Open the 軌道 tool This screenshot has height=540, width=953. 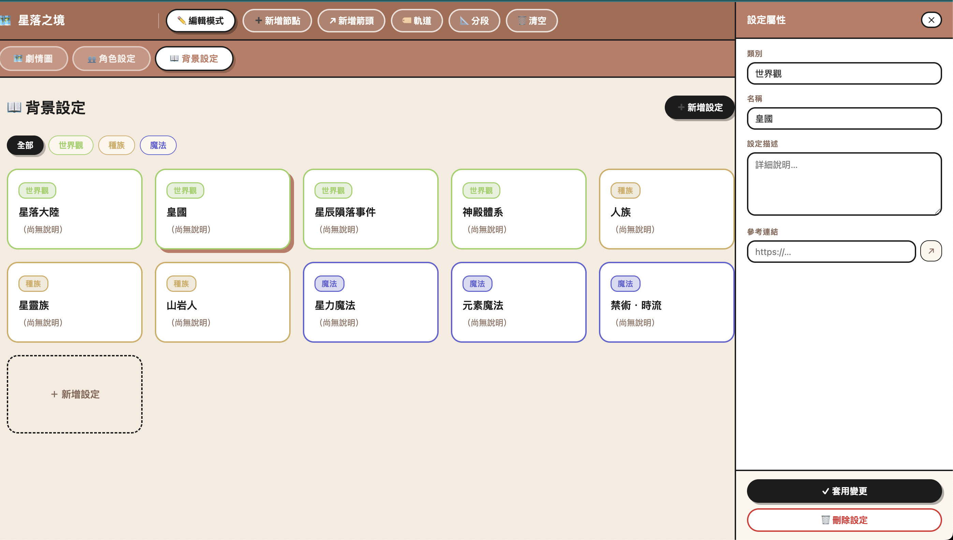[x=416, y=21]
